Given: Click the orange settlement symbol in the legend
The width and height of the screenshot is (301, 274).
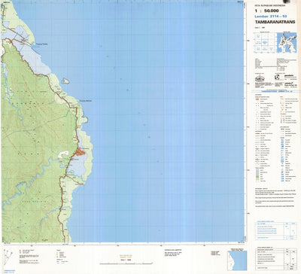Looking at the screenshot, I should pyautogui.click(x=257, y=99).
